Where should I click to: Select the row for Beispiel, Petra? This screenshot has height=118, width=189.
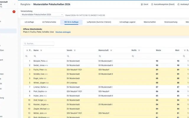click(x=106, y=61)
